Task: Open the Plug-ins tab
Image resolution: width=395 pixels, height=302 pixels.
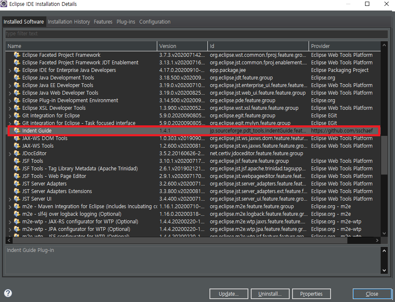Action: point(126,22)
